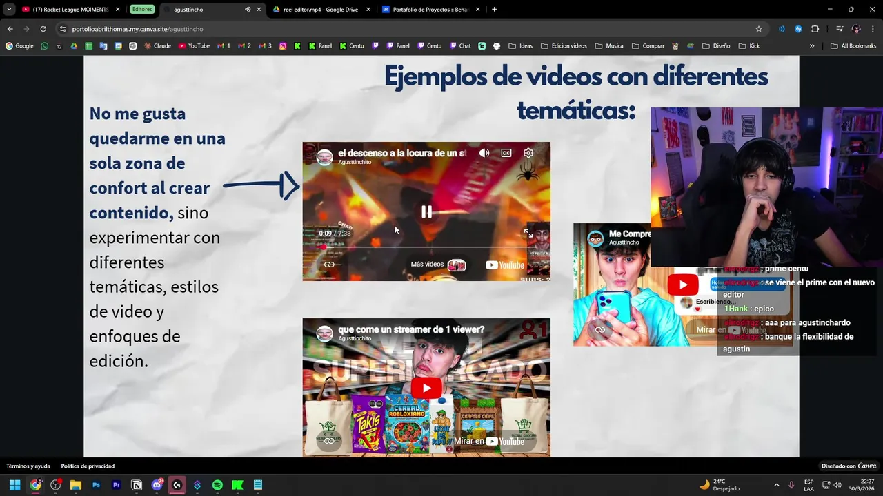Bookmark this page with the star icon

(759, 29)
